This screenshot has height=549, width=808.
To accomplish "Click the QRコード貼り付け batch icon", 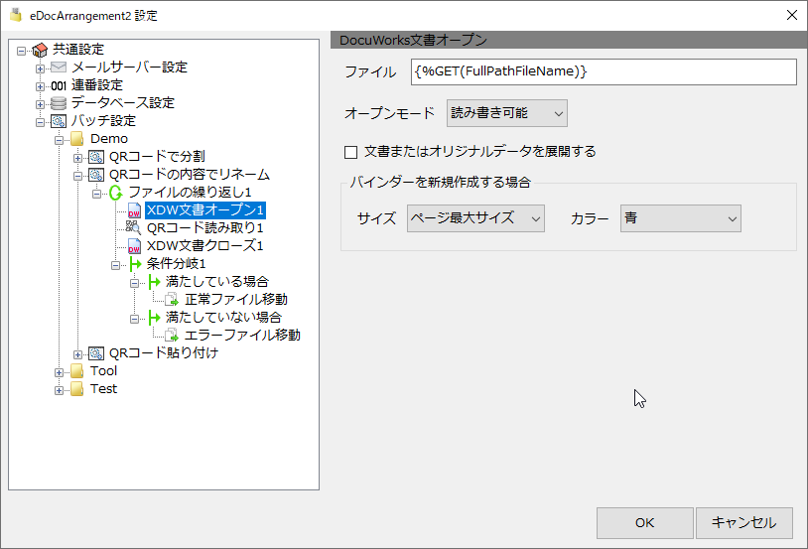I will [96, 353].
